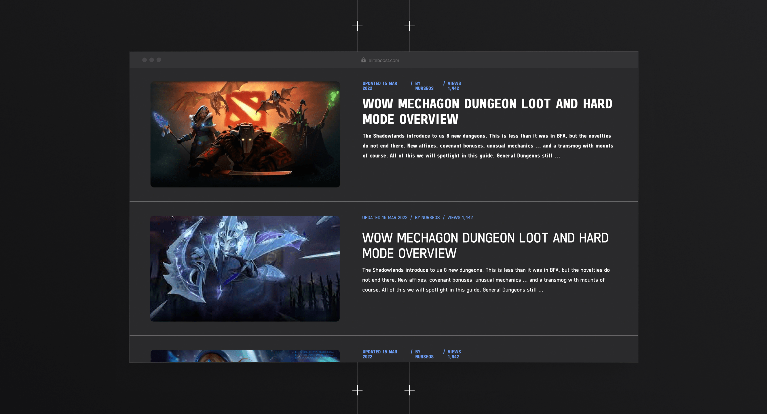The image size is (767, 414).
Task: Click "Updated 15 Mar 2022" on first article
Action: tap(380, 86)
